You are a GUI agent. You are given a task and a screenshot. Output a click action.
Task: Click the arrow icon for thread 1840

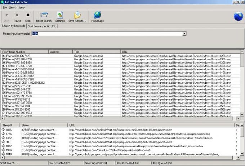(3, 154)
